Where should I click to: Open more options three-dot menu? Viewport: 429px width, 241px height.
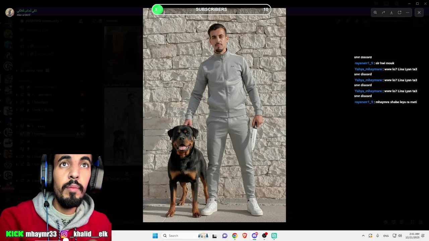pyautogui.click(x=408, y=12)
